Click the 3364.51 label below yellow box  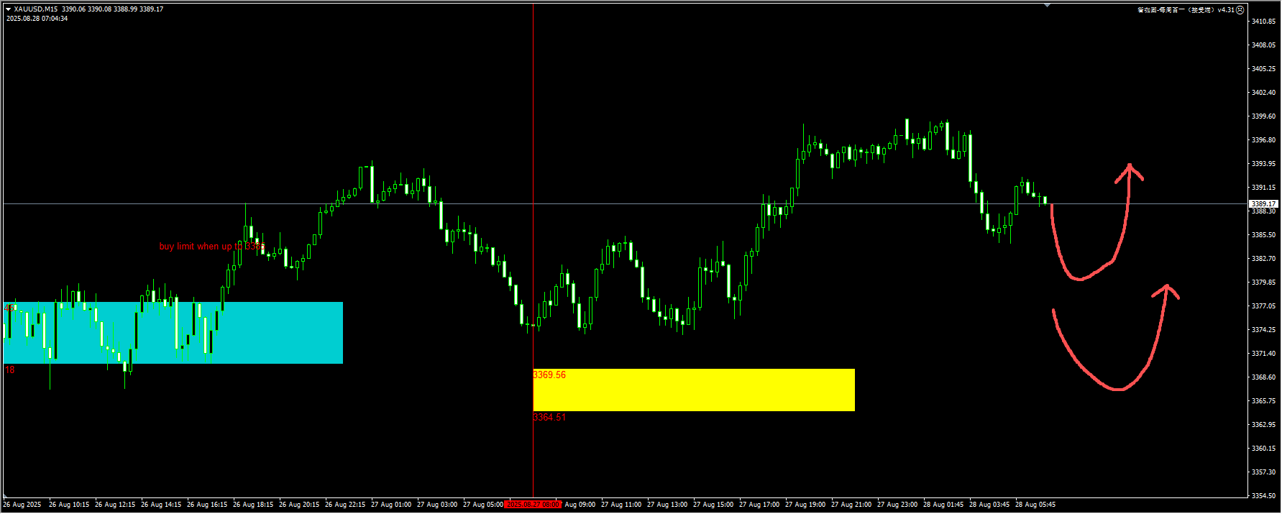point(549,418)
